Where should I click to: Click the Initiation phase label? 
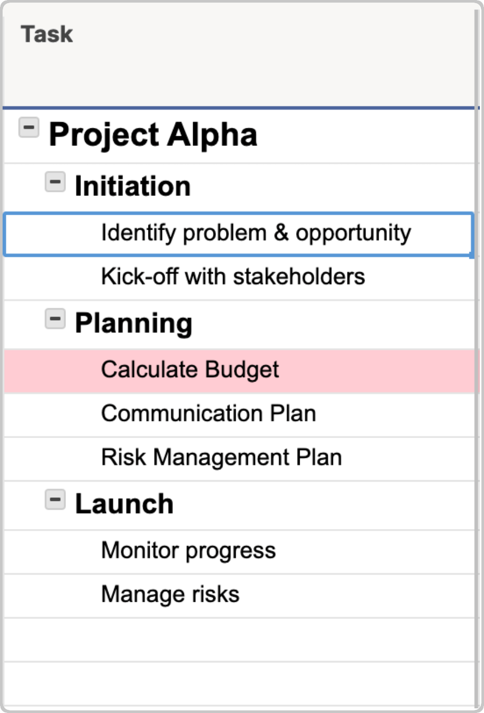click(132, 186)
